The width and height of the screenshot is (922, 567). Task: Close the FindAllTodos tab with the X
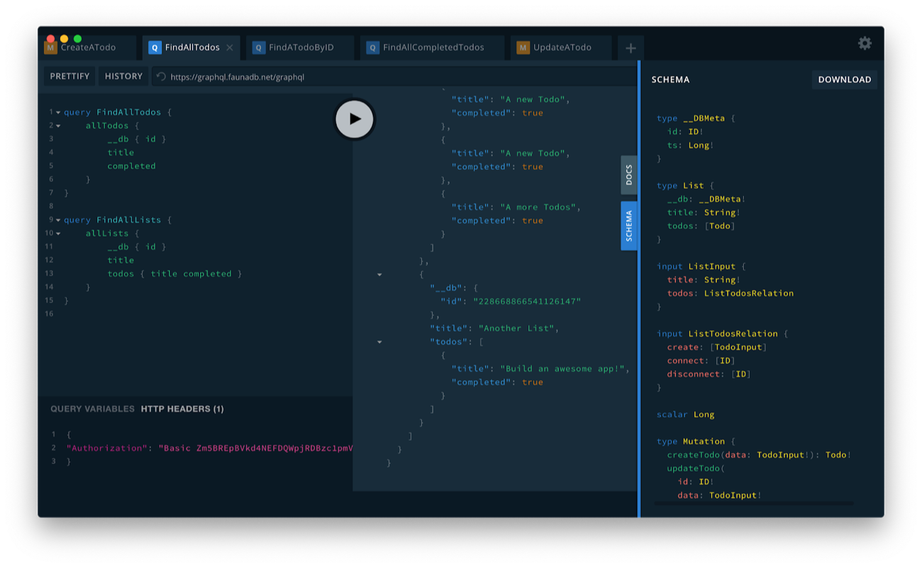(230, 47)
